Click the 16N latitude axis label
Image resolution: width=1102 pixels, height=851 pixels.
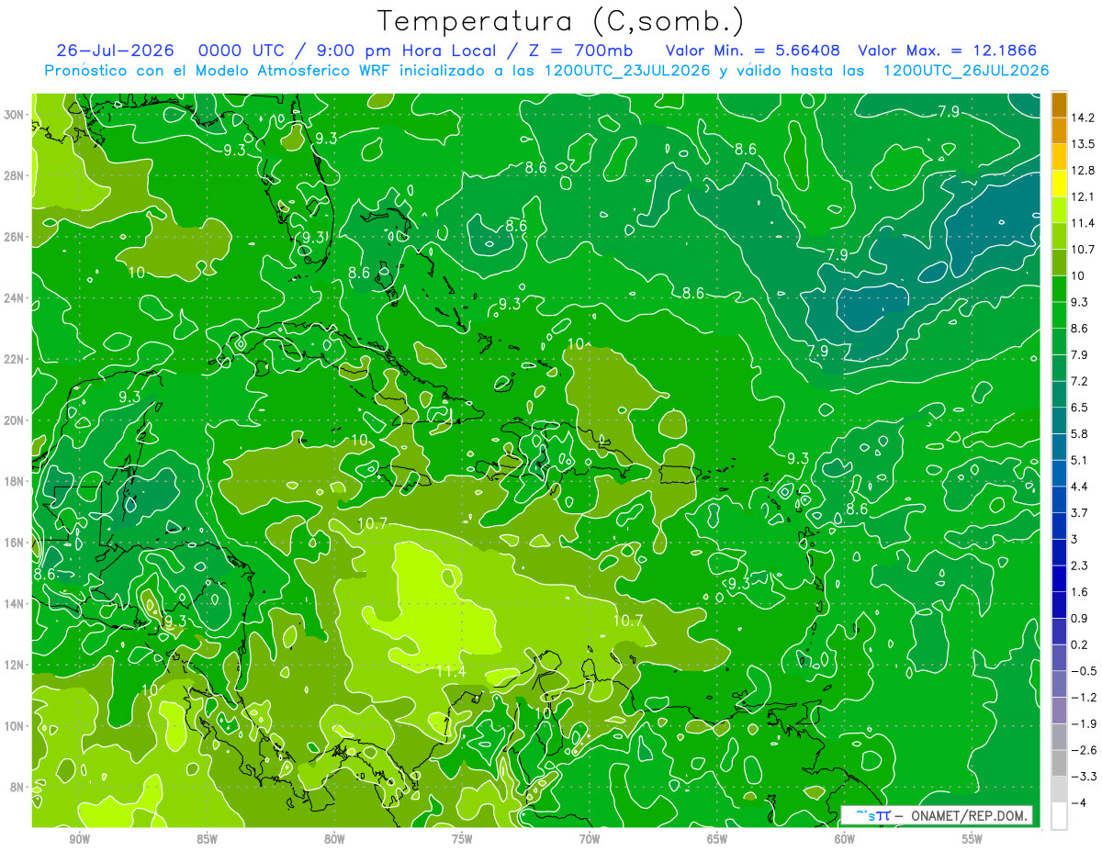point(16,543)
